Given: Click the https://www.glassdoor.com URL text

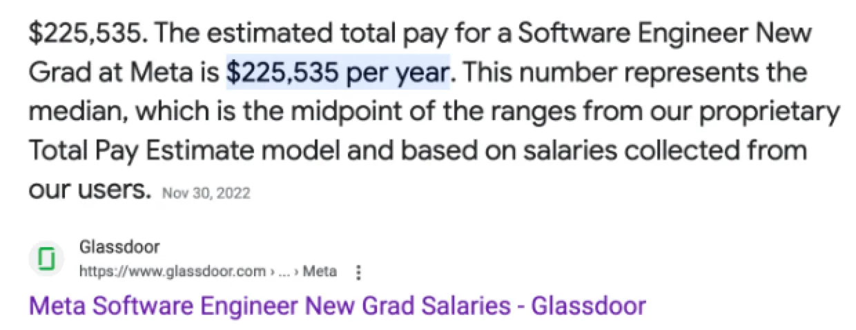Looking at the screenshot, I should [172, 271].
